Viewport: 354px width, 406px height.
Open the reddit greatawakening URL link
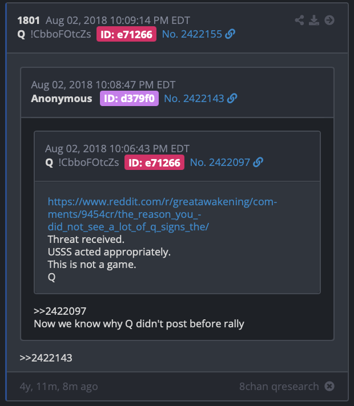click(x=162, y=214)
